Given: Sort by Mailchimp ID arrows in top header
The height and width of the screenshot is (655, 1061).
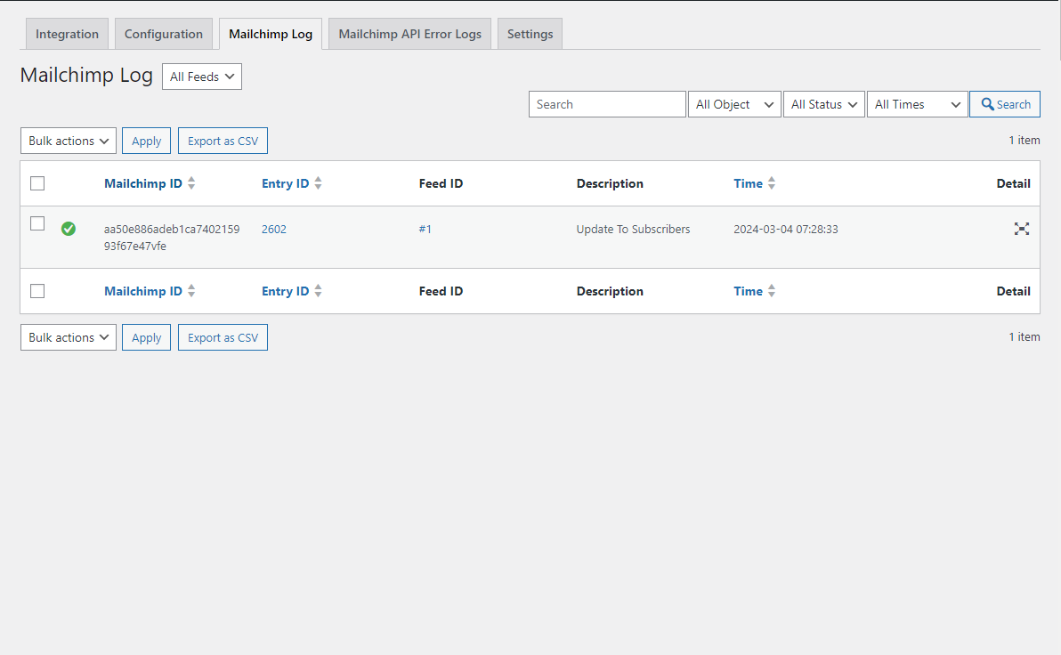Looking at the screenshot, I should 191,182.
